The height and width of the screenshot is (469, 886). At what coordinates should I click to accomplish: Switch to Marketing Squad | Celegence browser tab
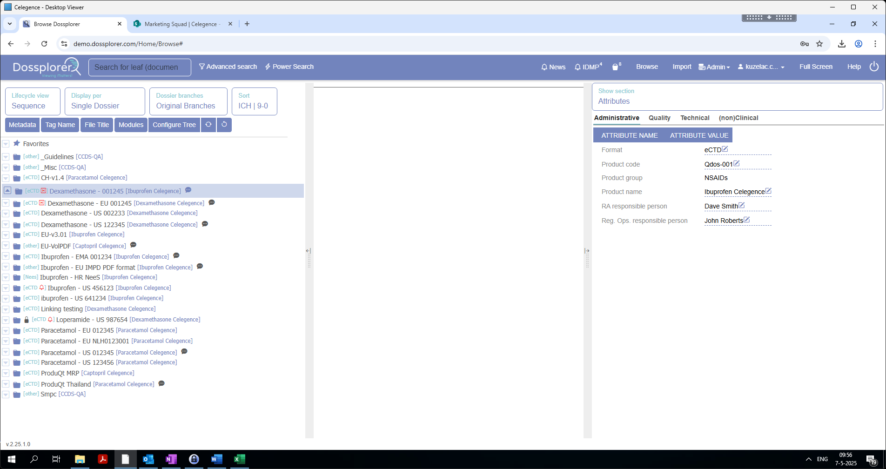(182, 24)
